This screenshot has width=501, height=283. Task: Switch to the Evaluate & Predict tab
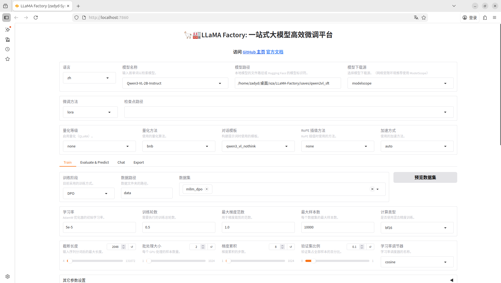[94, 162]
